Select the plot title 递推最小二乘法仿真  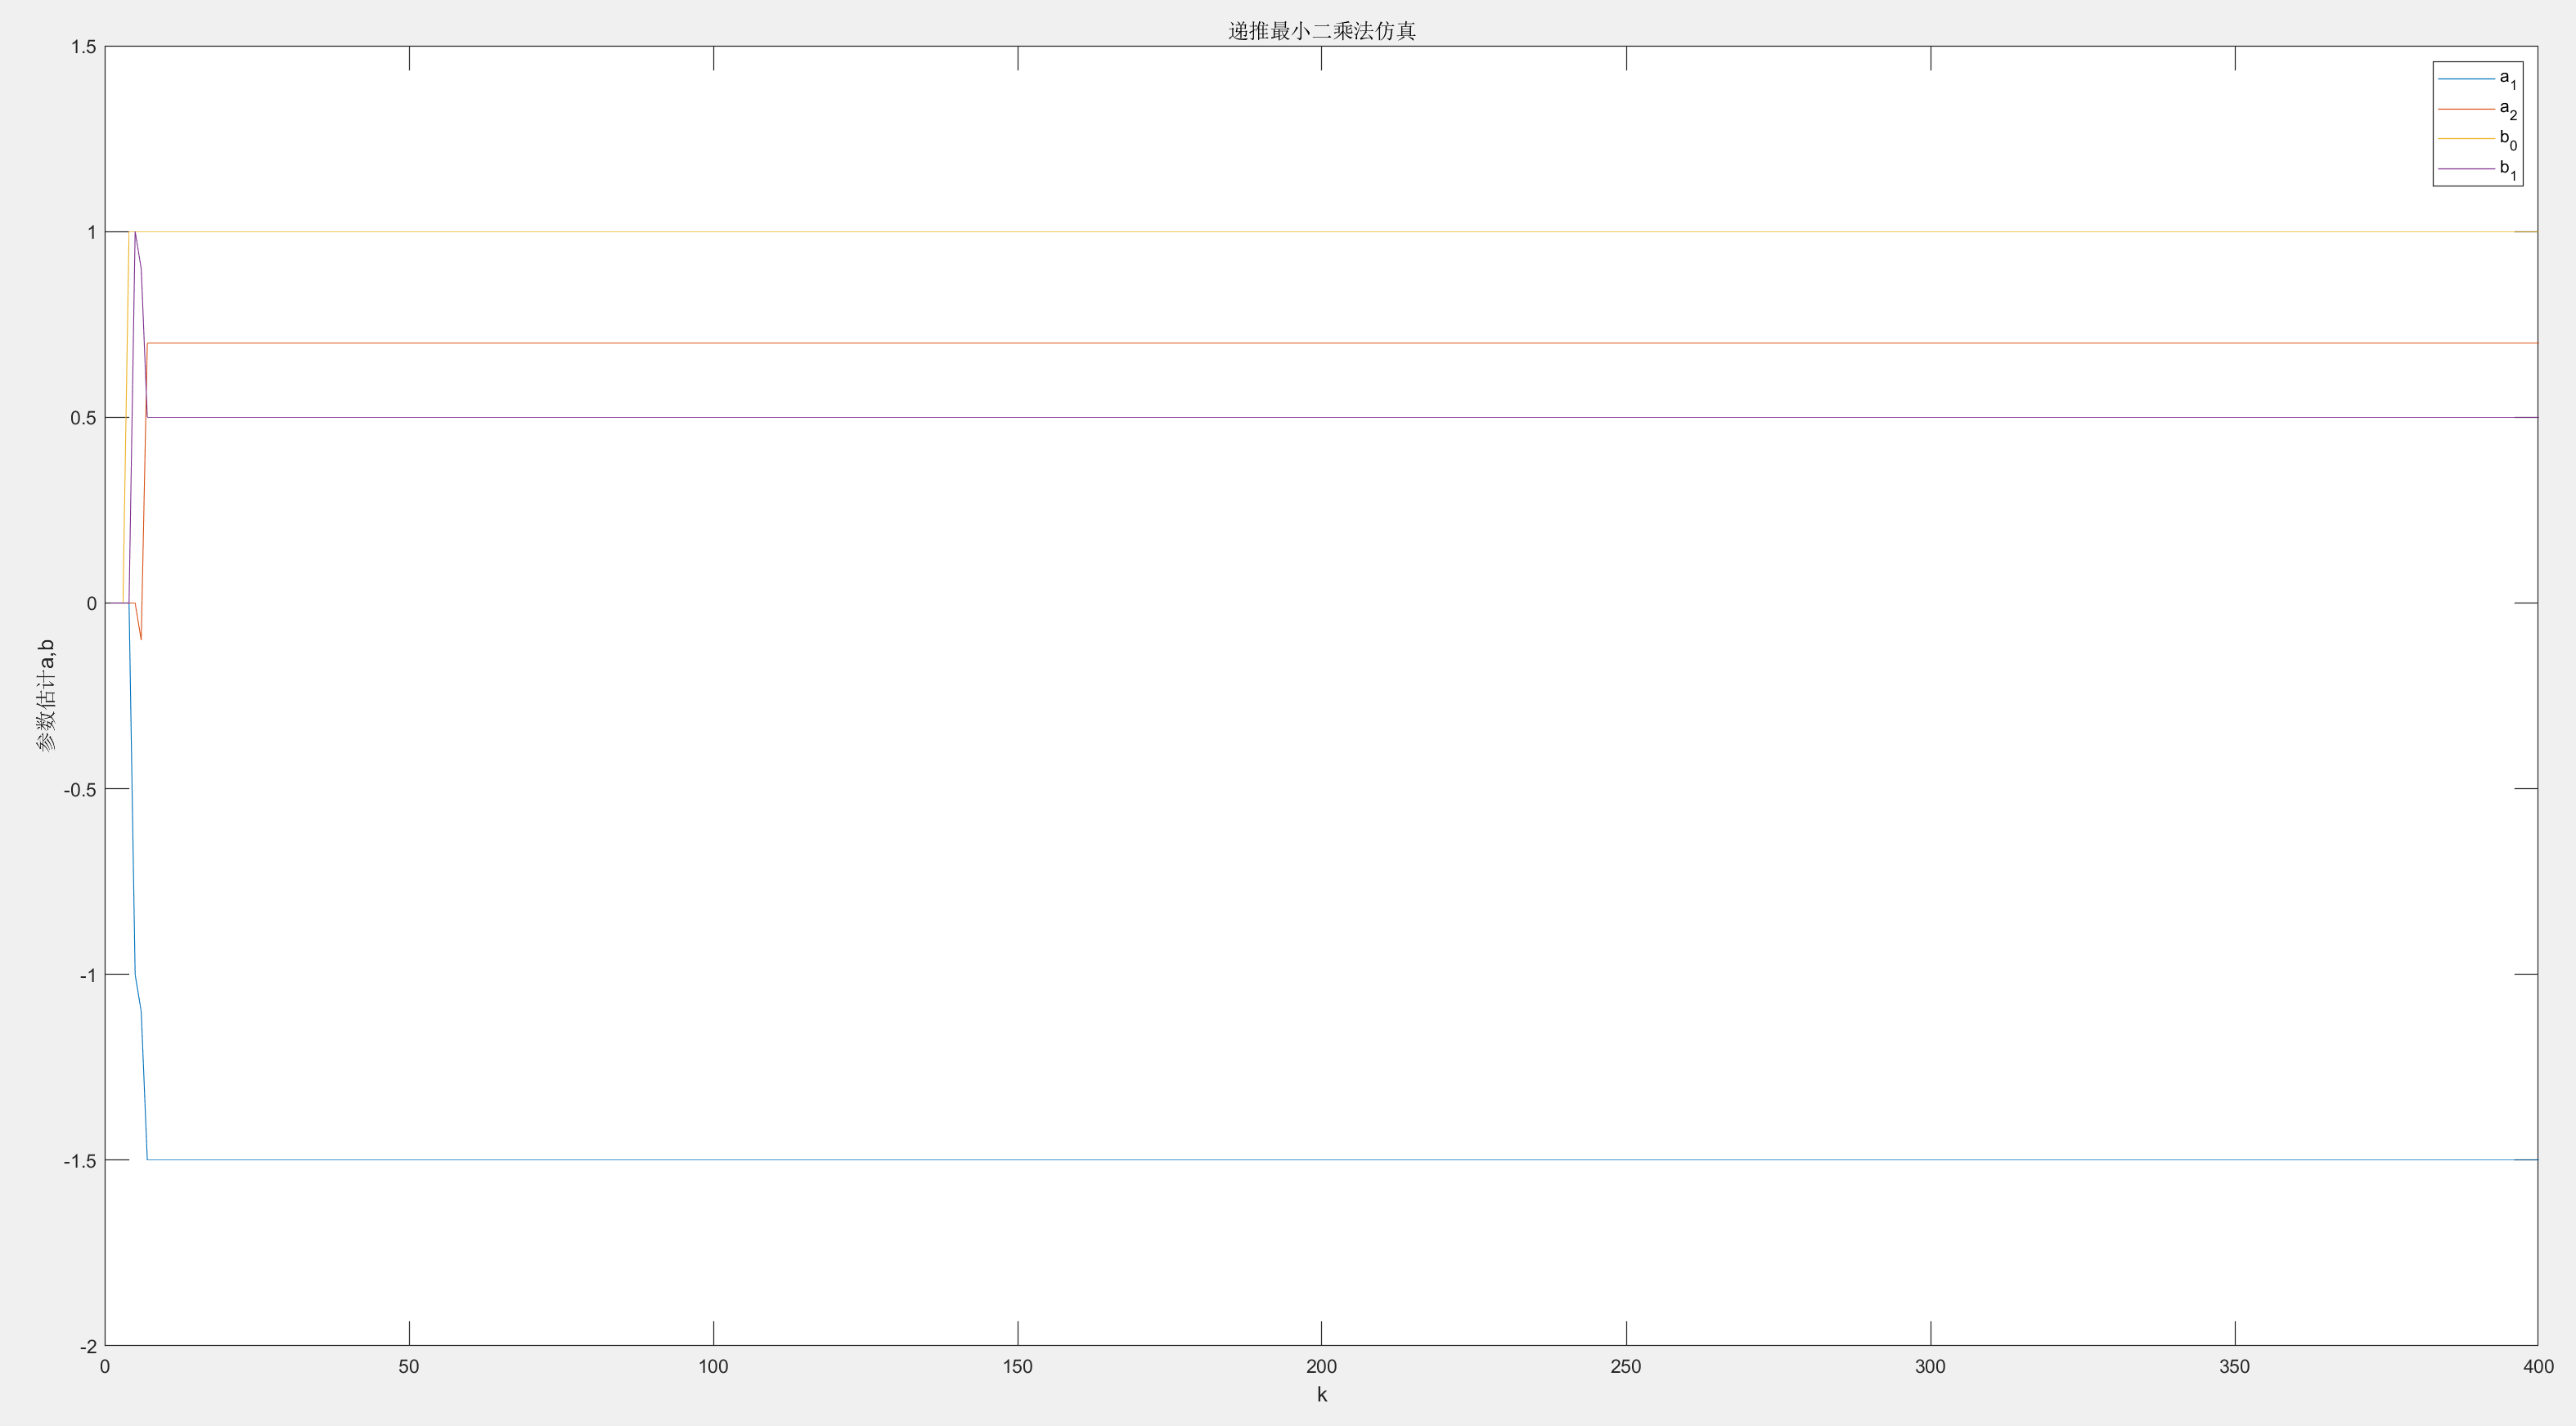1321,31
